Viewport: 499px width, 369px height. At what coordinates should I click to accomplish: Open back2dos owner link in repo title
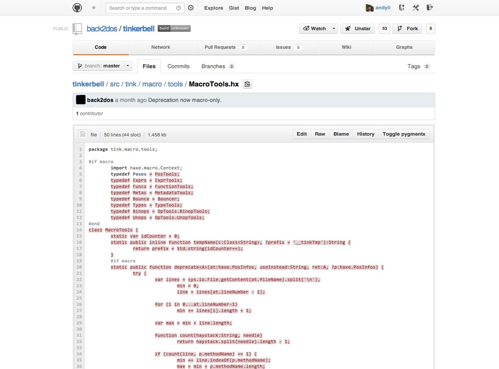click(x=102, y=29)
